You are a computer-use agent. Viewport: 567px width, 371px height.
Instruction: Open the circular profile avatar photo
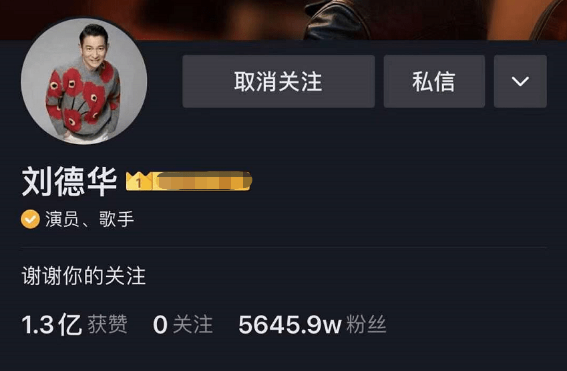[84, 81]
